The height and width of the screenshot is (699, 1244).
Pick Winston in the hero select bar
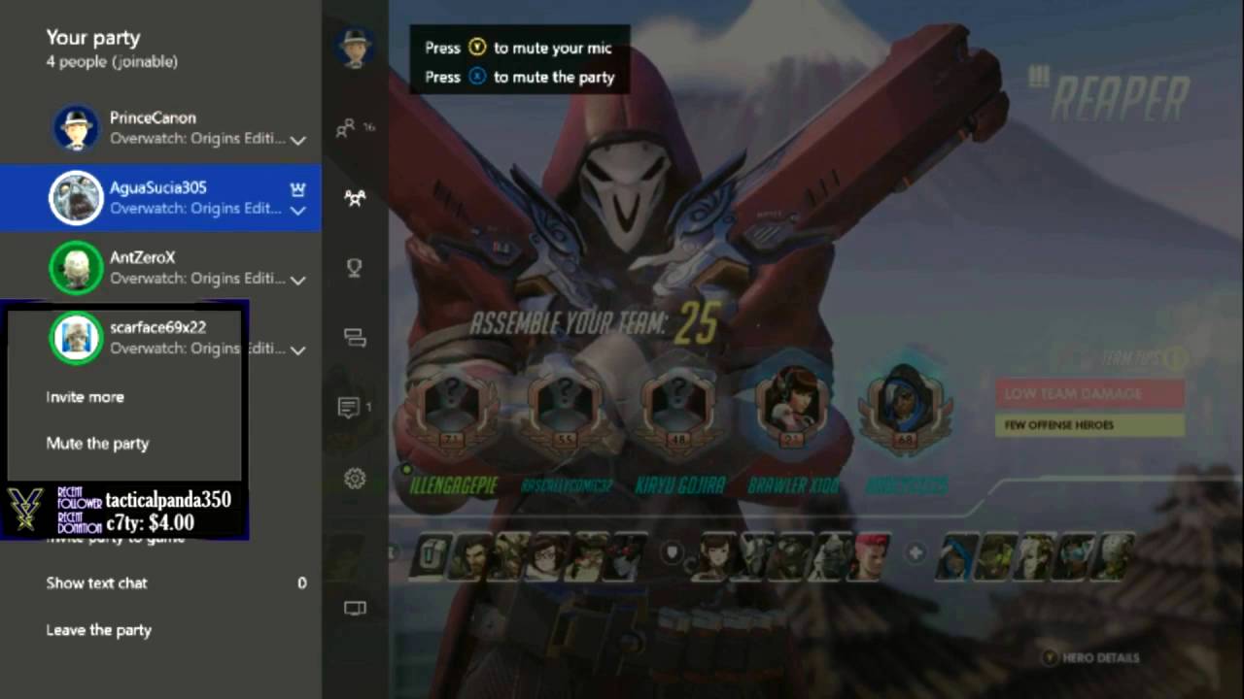coord(832,557)
